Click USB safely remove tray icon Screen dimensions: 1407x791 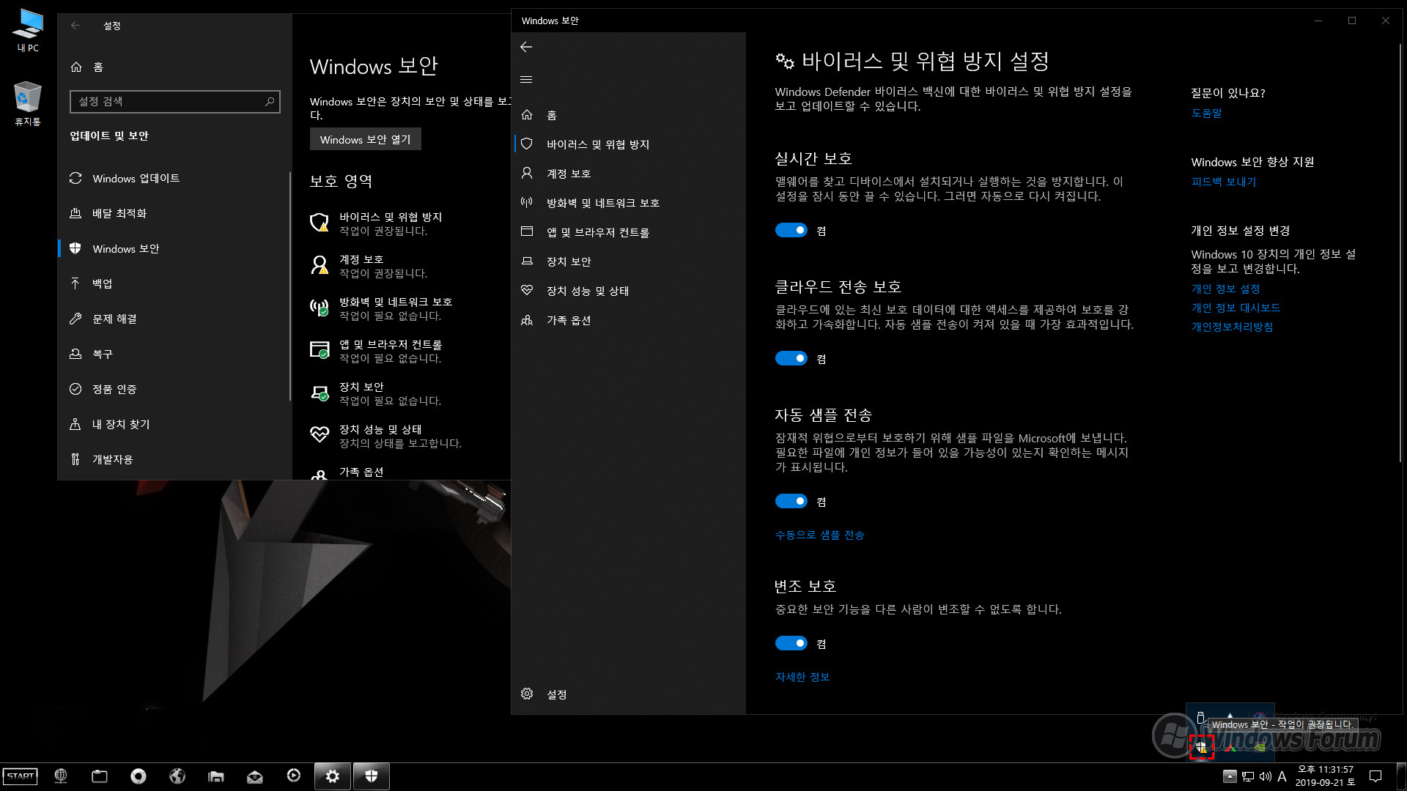[x=1200, y=718]
